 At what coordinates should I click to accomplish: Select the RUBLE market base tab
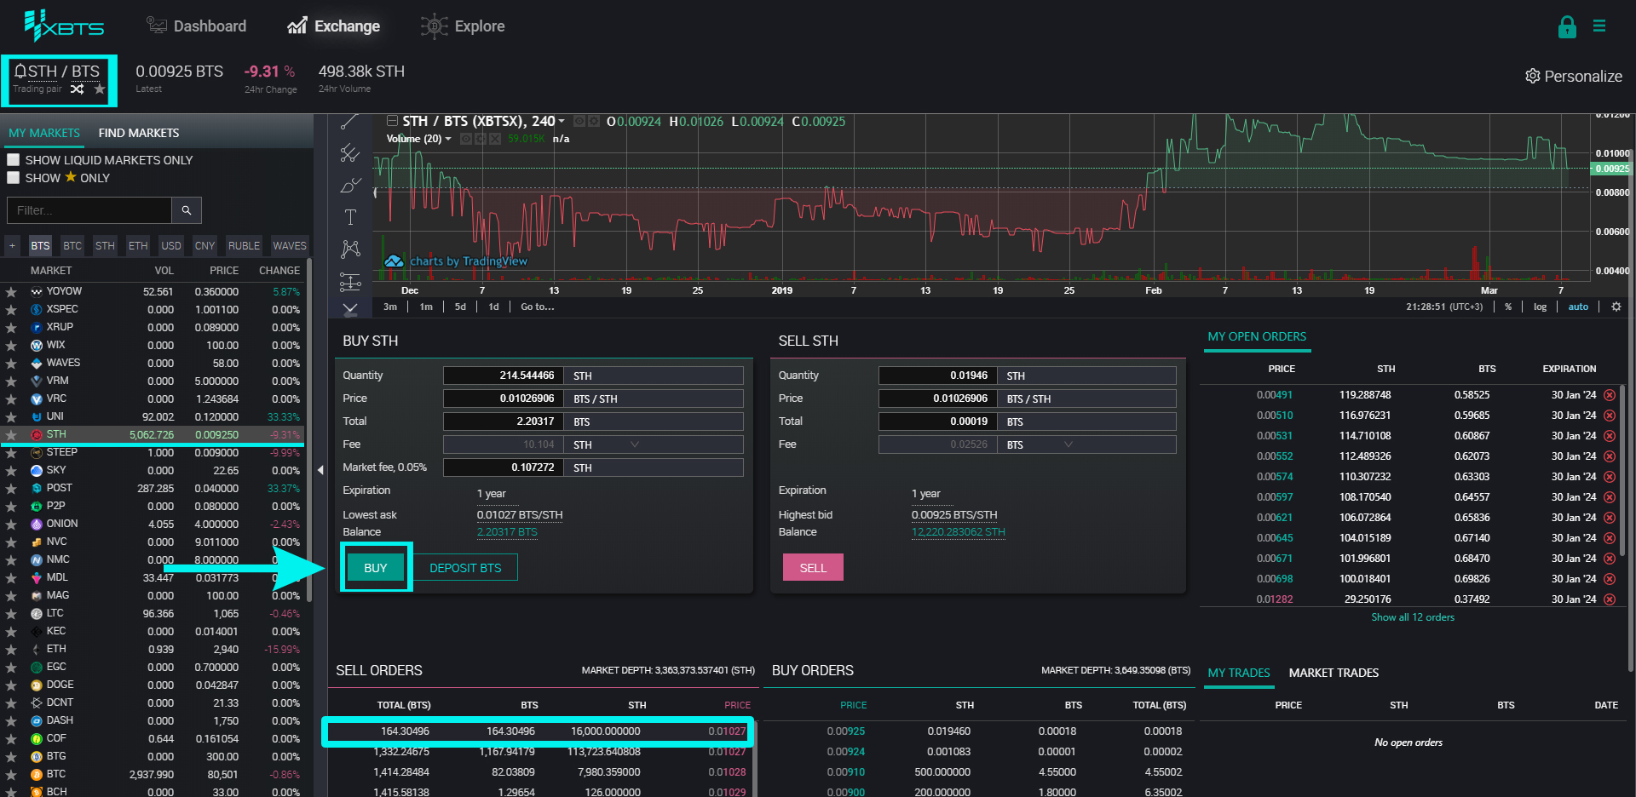pos(244,245)
